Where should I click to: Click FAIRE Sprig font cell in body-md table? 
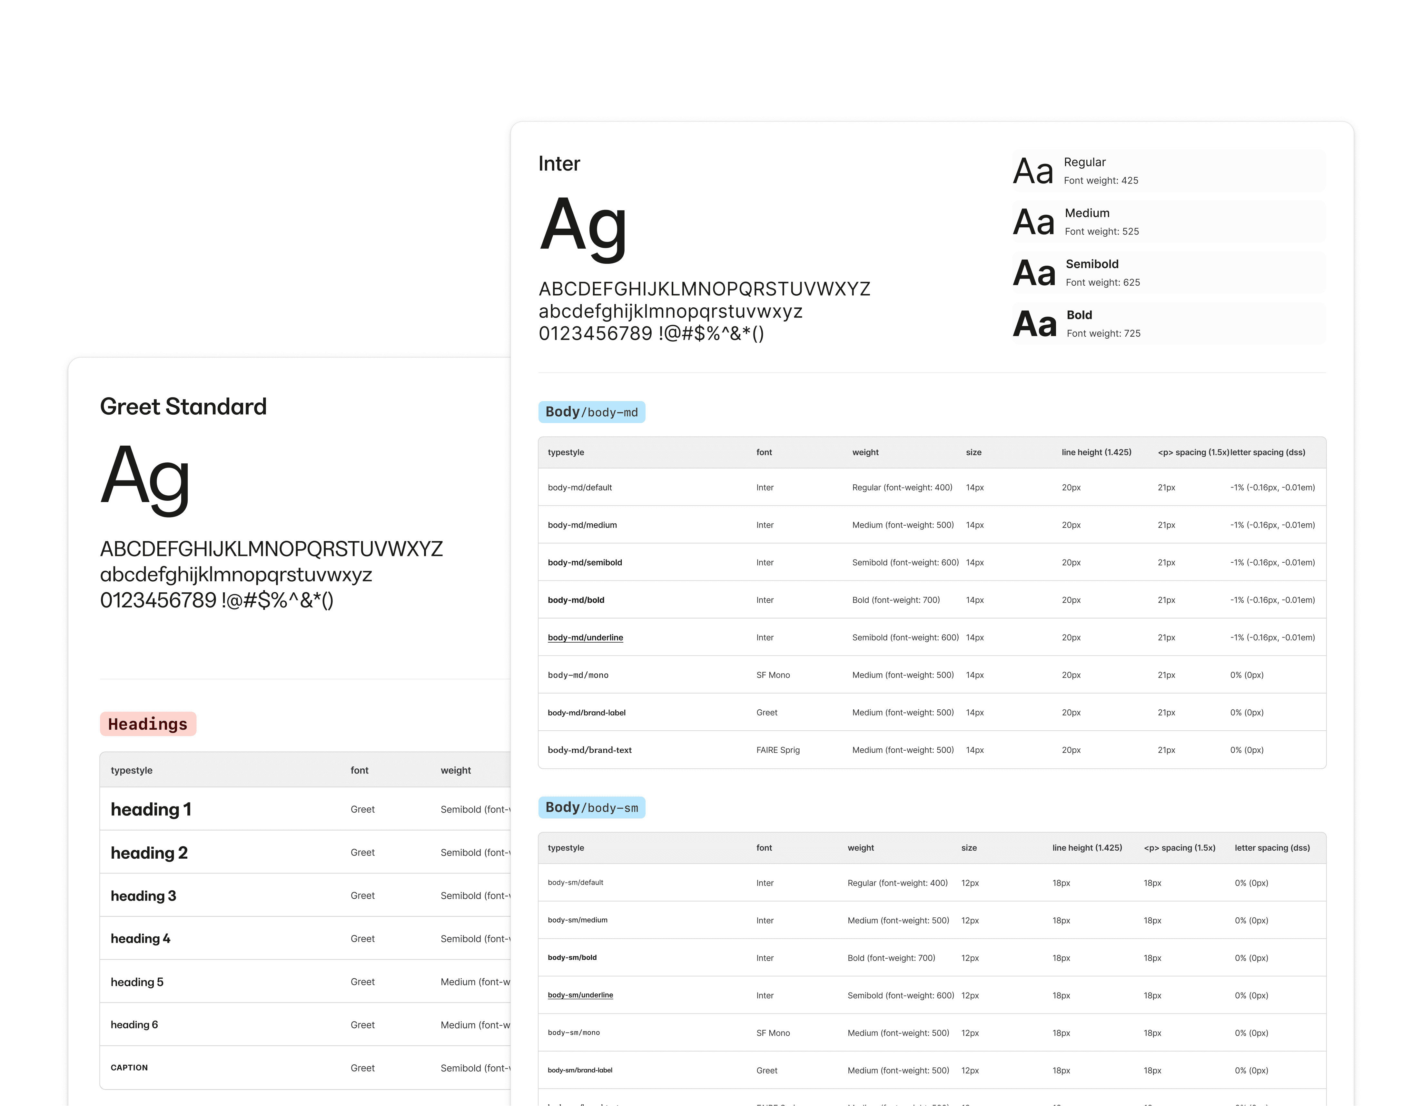pyautogui.click(x=778, y=750)
